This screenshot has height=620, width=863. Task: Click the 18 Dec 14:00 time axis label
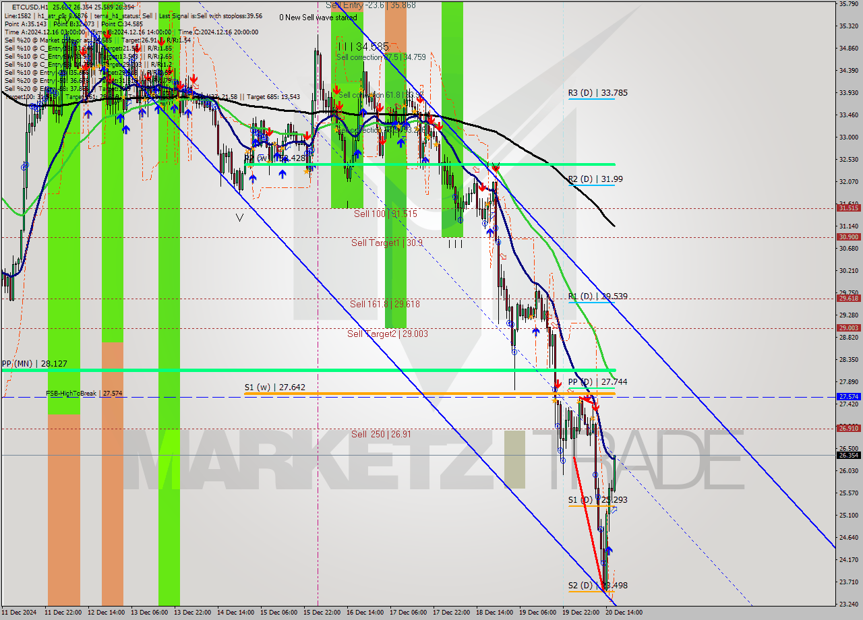click(494, 613)
